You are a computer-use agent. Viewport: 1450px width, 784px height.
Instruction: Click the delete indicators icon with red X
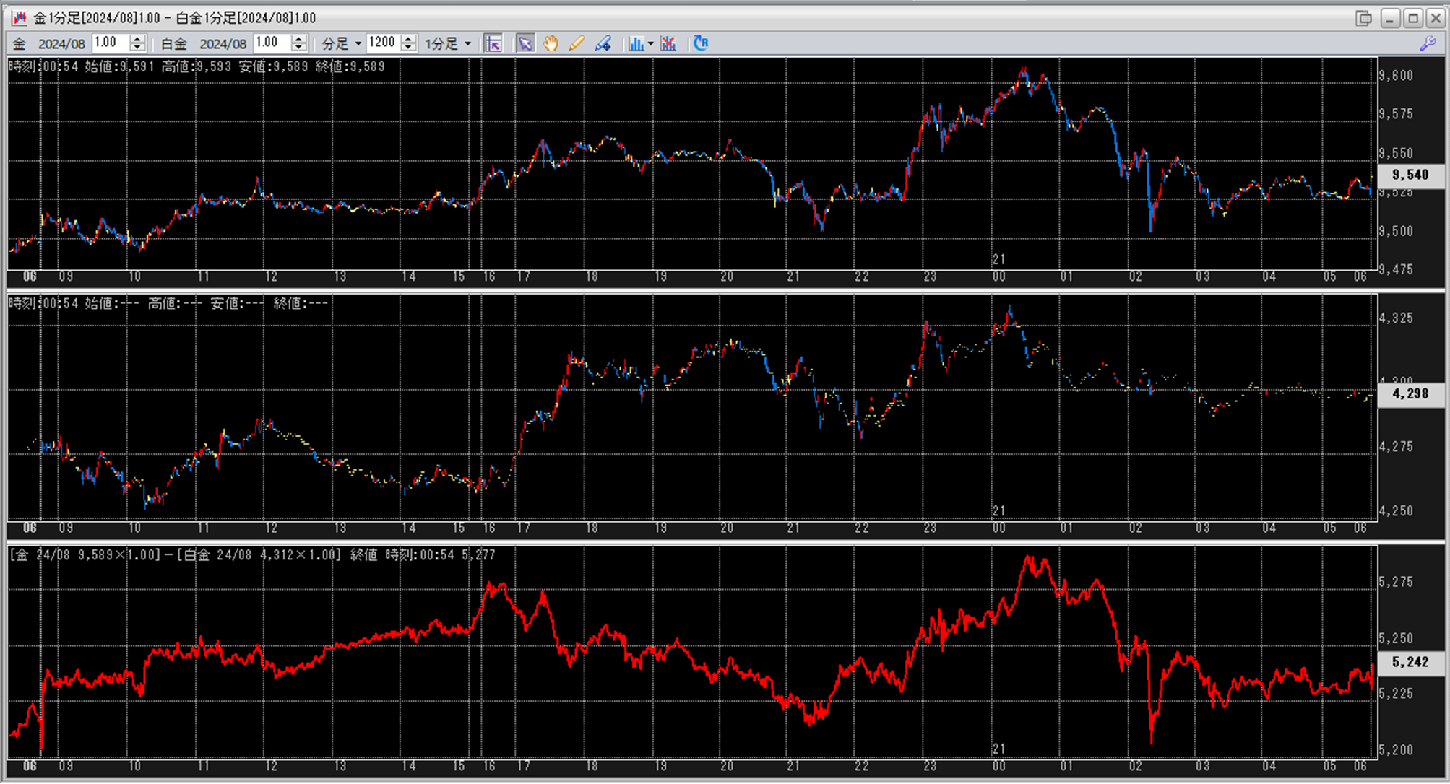pyautogui.click(x=668, y=43)
